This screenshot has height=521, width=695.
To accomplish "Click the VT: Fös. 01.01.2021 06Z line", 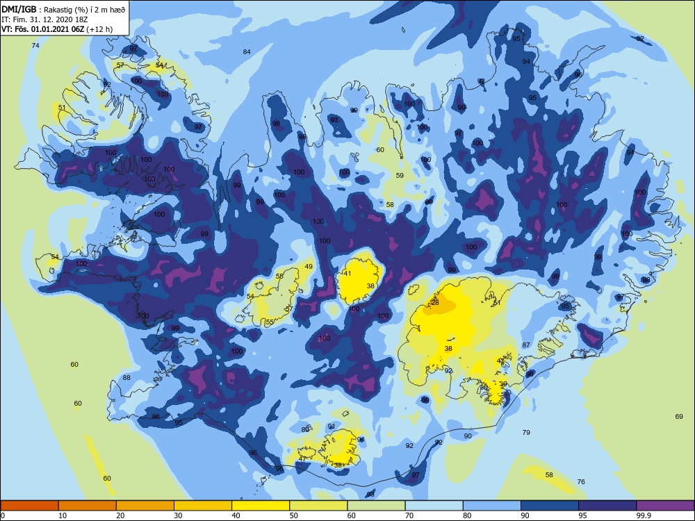I will [57, 29].
